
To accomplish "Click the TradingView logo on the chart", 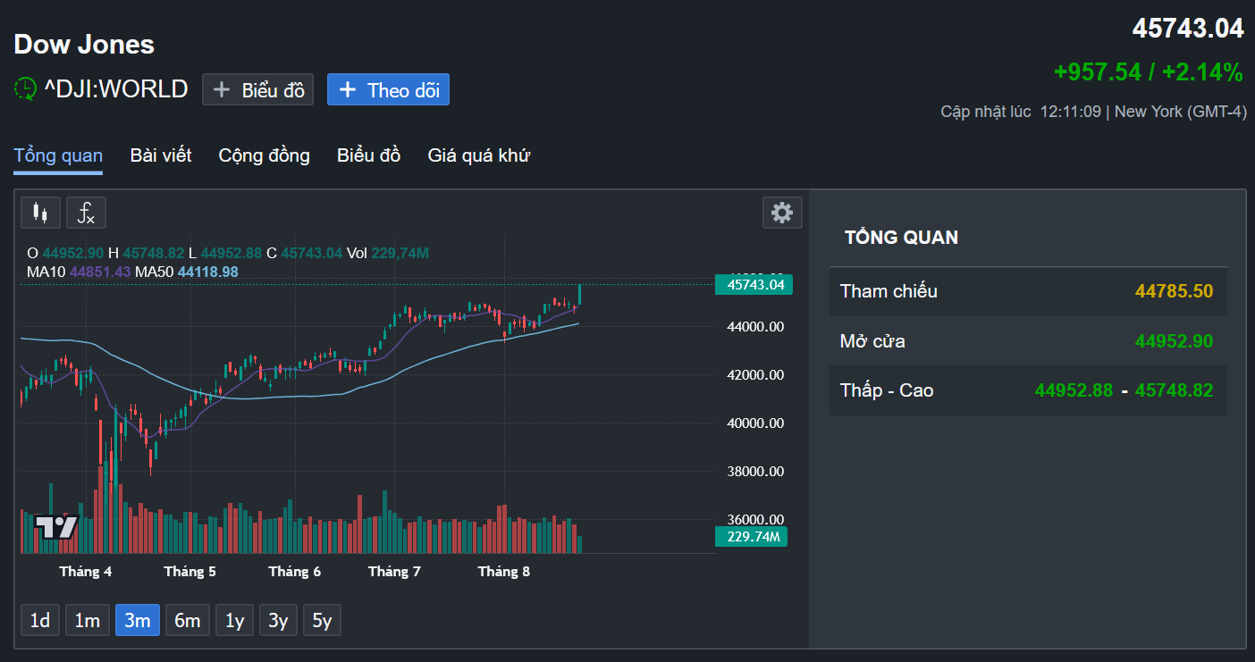I will 56,527.
